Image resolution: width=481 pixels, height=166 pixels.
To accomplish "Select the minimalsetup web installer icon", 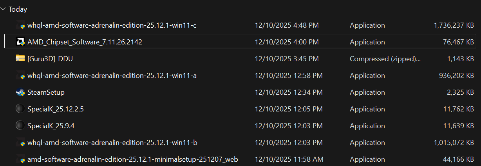I will (x=20, y=159).
